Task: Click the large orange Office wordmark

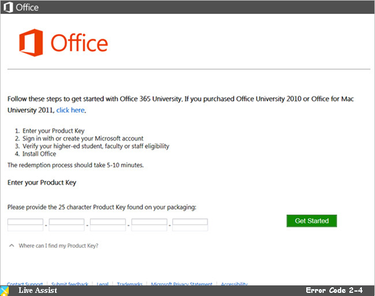Action: (x=79, y=42)
